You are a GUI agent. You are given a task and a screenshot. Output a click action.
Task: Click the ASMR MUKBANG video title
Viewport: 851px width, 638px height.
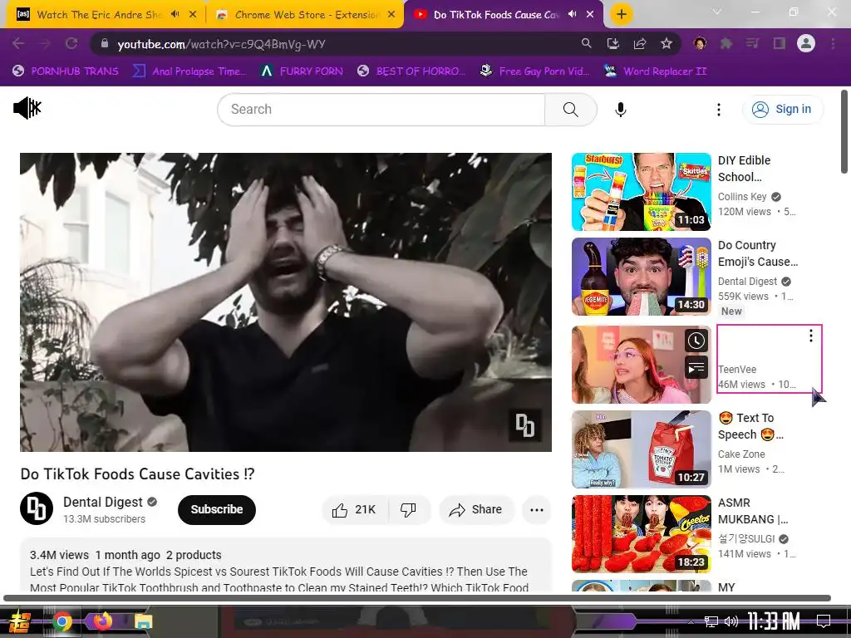coord(753,511)
